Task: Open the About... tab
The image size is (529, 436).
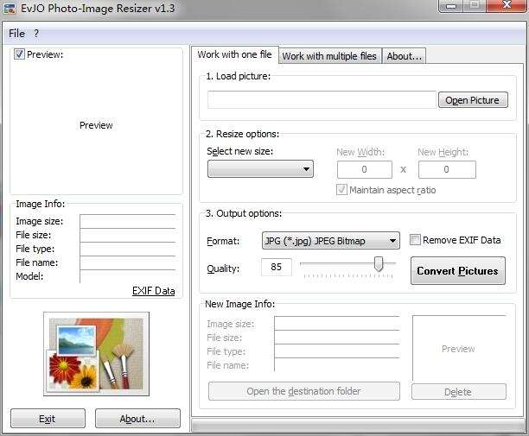Action: 405,56
